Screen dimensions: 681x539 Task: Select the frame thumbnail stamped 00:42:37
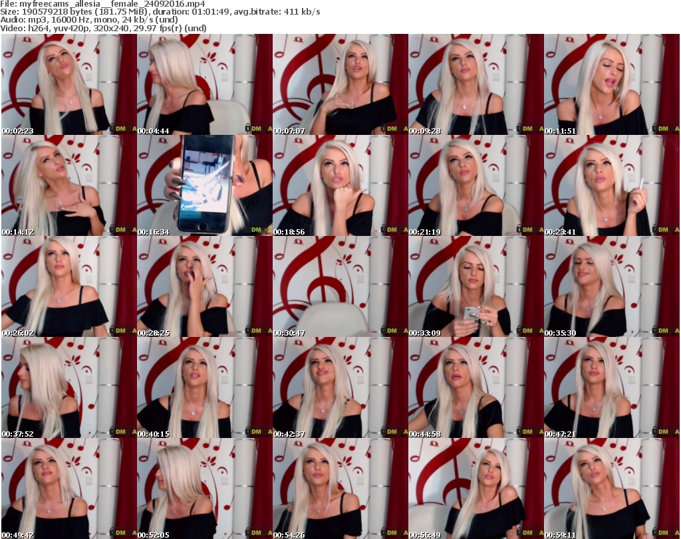[340, 387]
